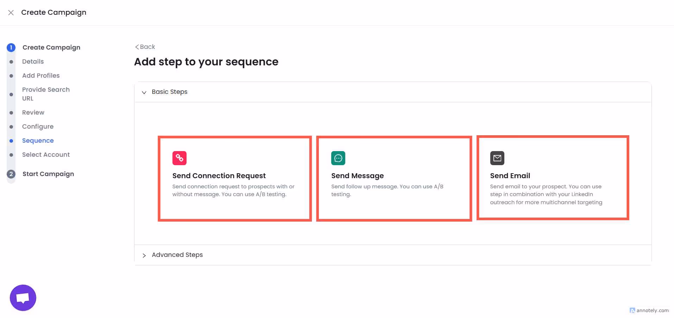Collapse the Basic Steps section
Screen dimensions: 674x318
pos(144,92)
